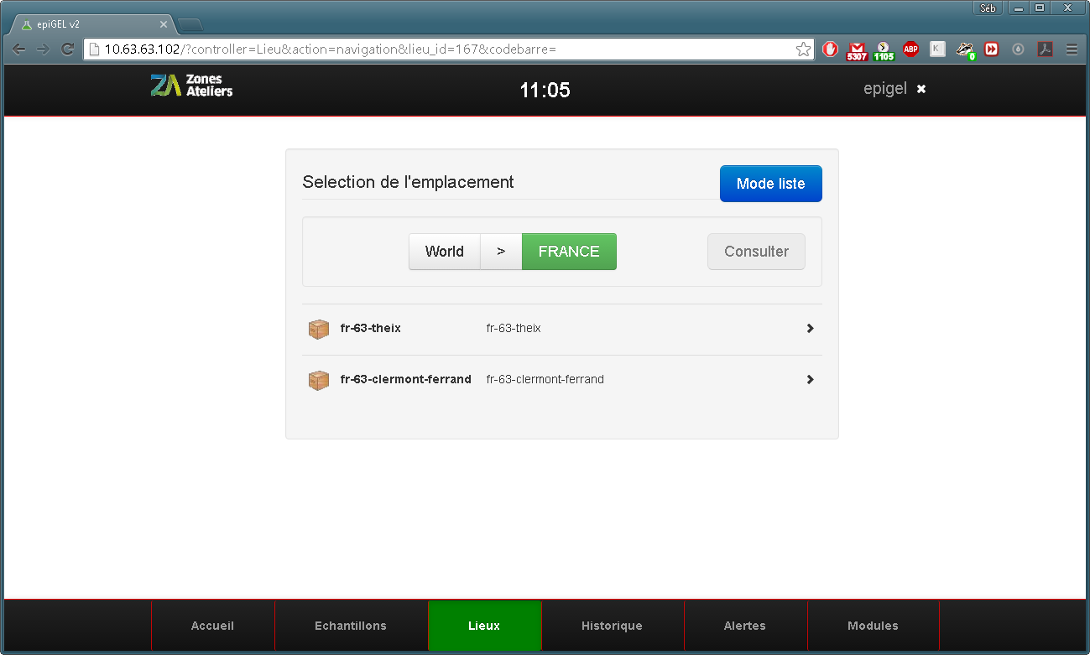Image resolution: width=1090 pixels, height=655 pixels.
Task: Expand the fr-63-theix row chevron
Action: coord(810,329)
